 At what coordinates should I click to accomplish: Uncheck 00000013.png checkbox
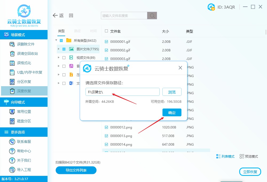coord(107,136)
